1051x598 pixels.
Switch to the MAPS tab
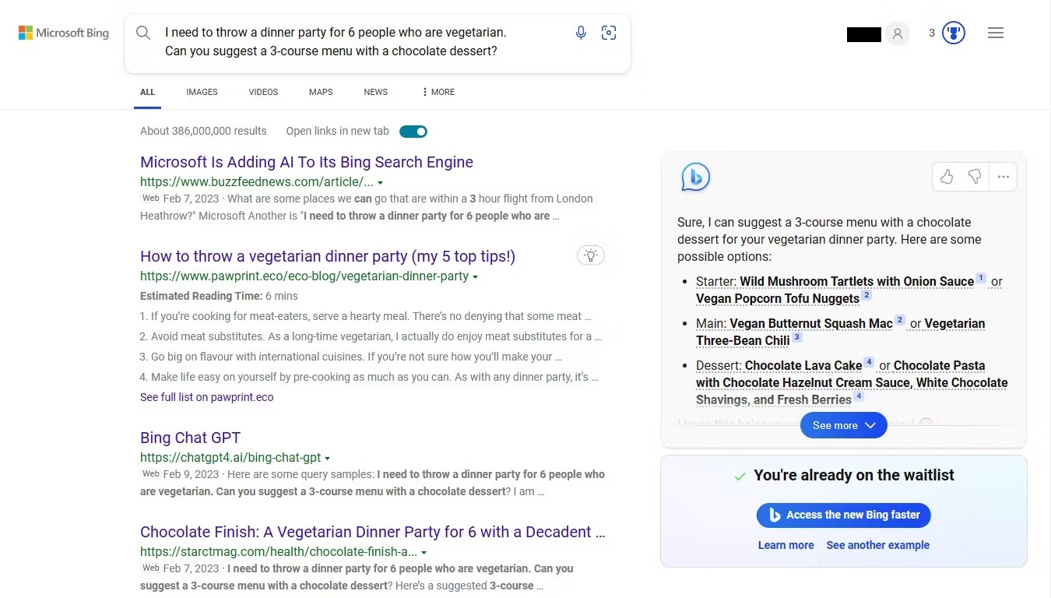[321, 92]
